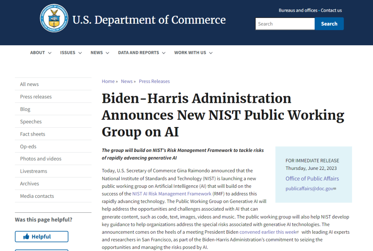This screenshot has width=373, height=251.
Task: Select Speeches in sidebar
Action: tap(53, 122)
